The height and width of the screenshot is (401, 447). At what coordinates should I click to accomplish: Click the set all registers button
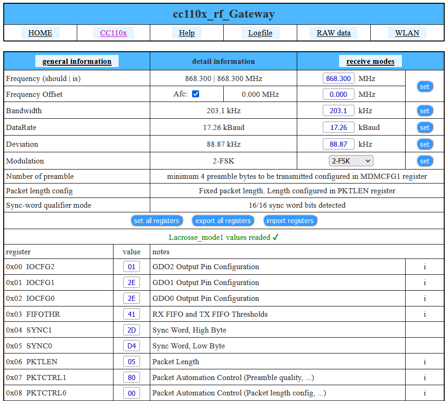coord(156,221)
